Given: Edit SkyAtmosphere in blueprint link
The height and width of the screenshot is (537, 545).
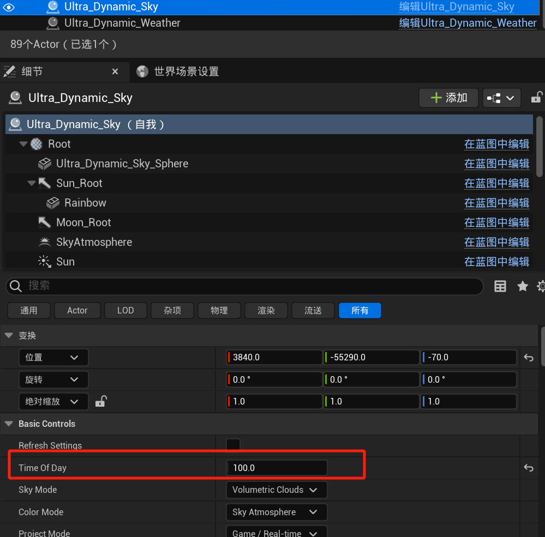Looking at the screenshot, I should [x=496, y=242].
